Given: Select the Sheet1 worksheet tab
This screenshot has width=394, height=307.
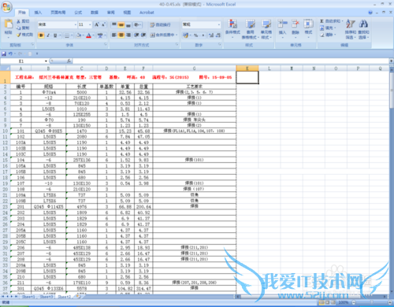Looking at the screenshot, I should (28, 297).
